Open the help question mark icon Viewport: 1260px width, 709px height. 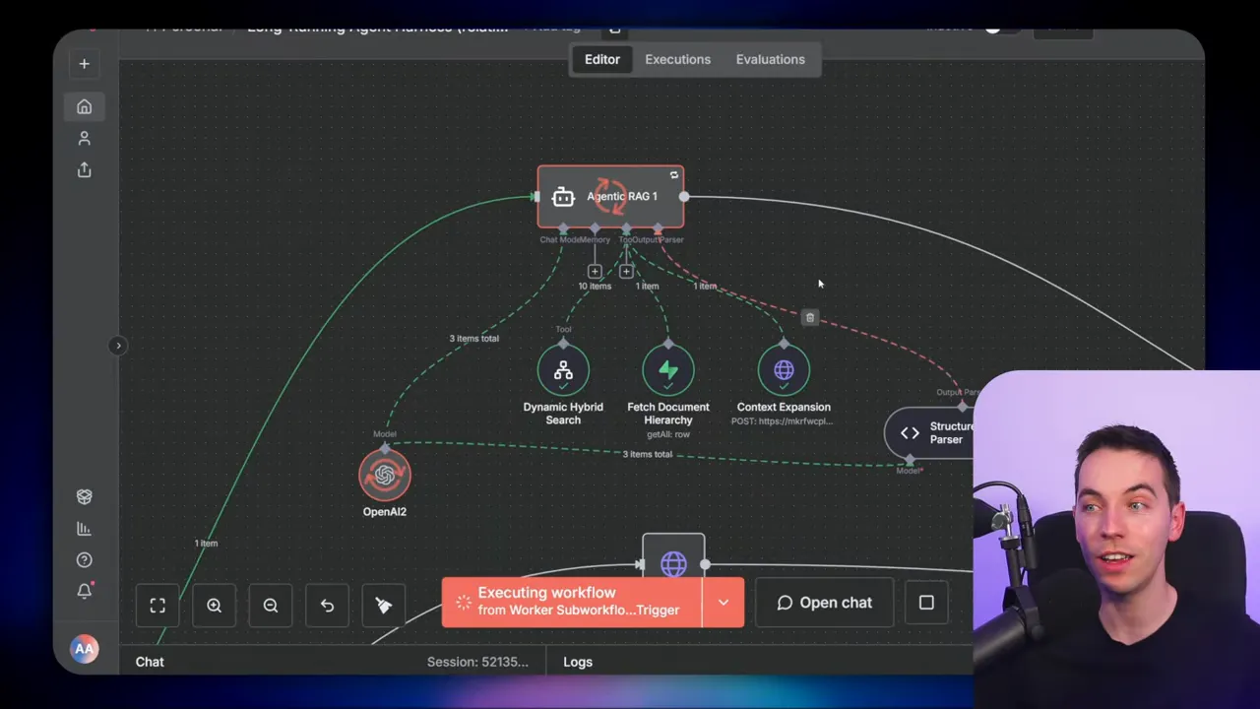[x=84, y=559]
